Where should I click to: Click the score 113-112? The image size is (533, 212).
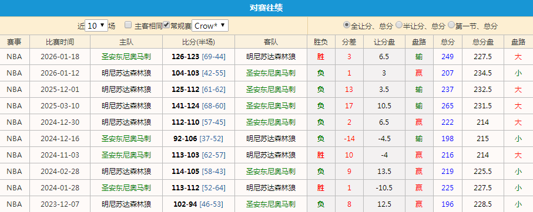click(x=185, y=187)
